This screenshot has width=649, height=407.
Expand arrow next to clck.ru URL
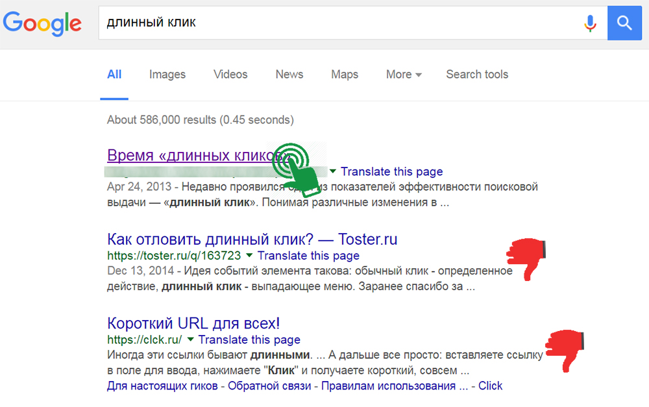pyautogui.click(x=191, y=339)
